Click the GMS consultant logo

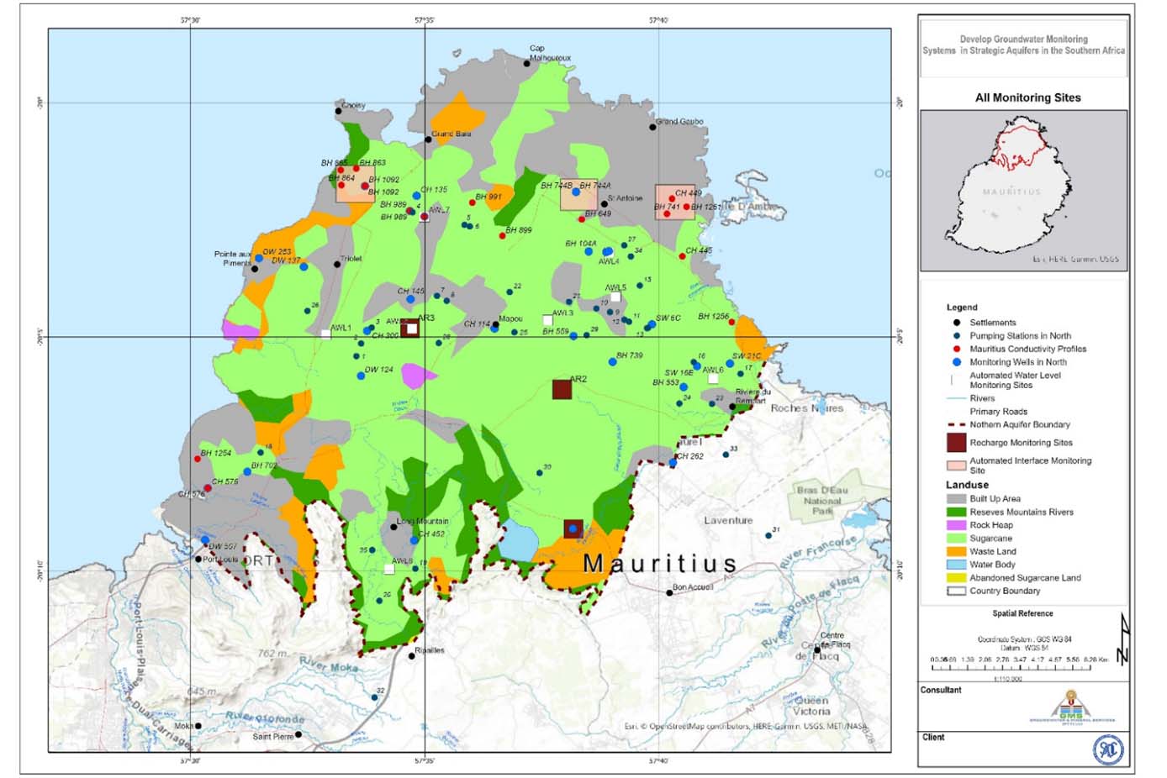[1071, 707]
